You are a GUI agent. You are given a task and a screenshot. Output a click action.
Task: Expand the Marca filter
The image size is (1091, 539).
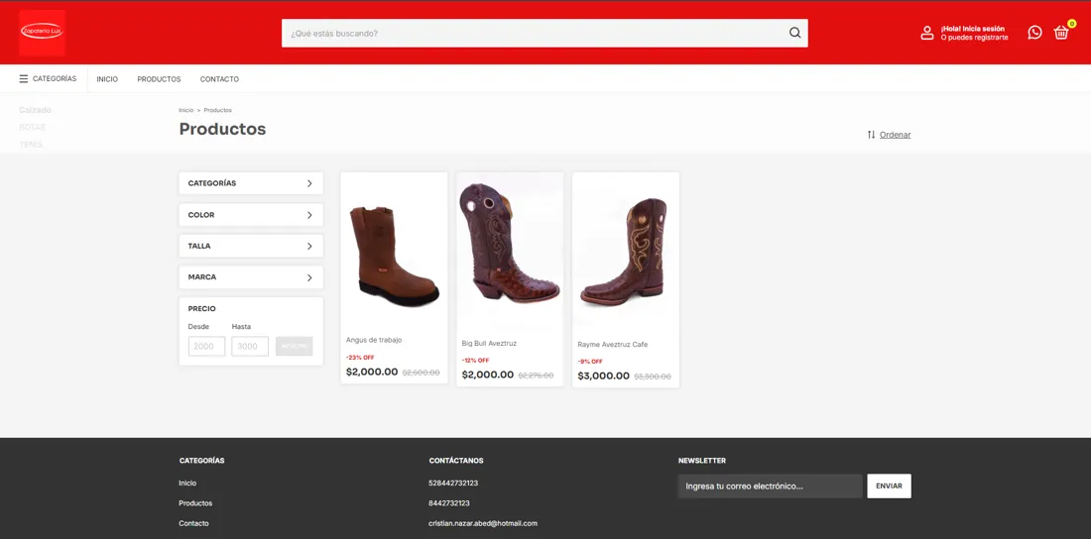point(251,276)
